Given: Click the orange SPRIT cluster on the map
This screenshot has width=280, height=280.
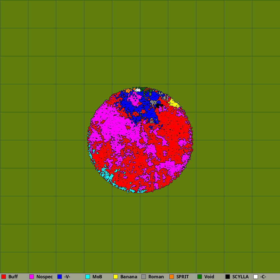Looking at the screenshot, I should coord(128,90).
